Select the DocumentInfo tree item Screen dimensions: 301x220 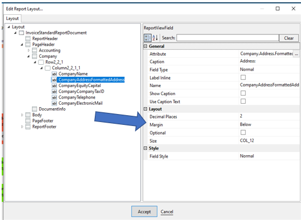point(52,109)
